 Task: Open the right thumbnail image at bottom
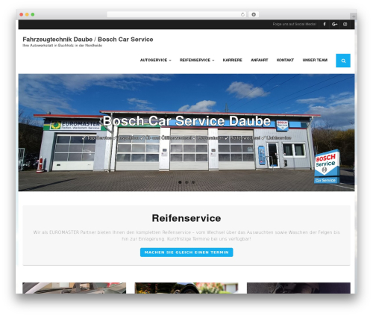pos(298,288)
